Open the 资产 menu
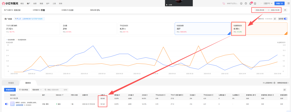Screen dimensions: 291x112 48,3
